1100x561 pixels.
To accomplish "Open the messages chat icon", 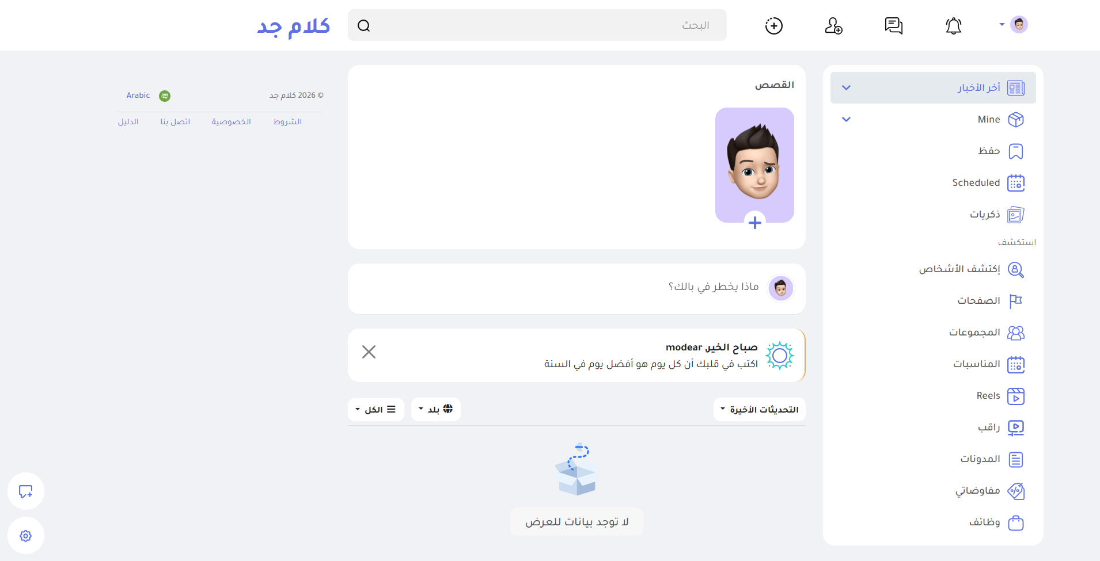I will (894, 25).
